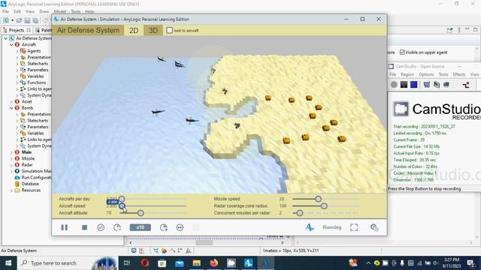Click the AnyLogic logo in simulation control bar
The width and height of the screenshot is (481, 270).
[x=310, y=227]
